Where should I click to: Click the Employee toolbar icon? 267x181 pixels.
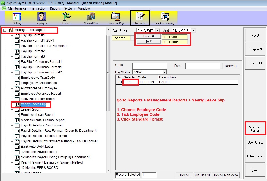[41, 17]
